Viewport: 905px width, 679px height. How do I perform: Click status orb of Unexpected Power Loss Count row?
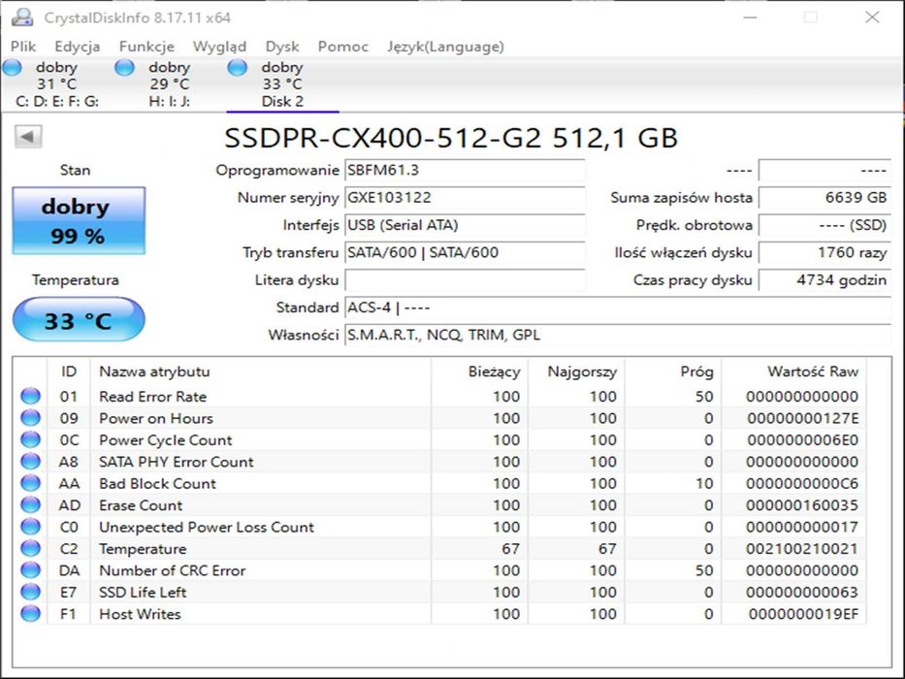[31, 527]
